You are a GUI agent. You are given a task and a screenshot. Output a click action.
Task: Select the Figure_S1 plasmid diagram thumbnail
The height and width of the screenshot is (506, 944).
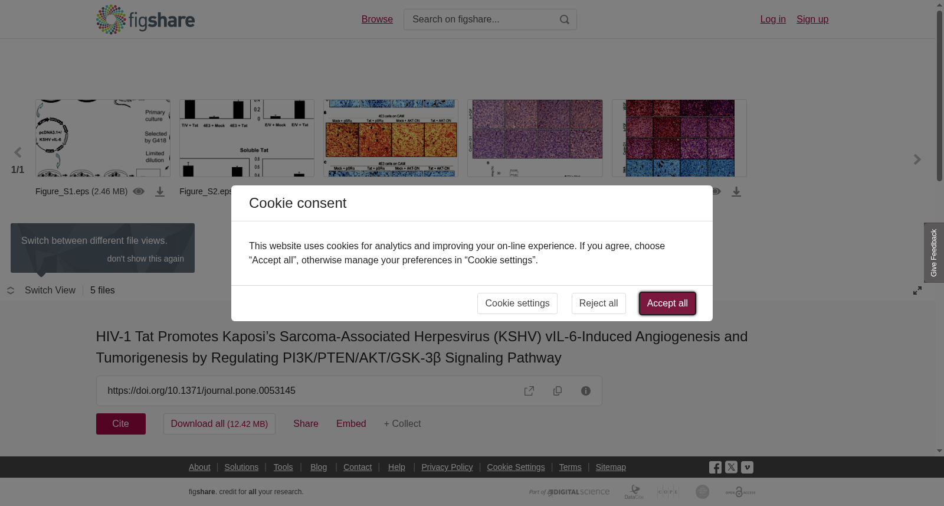[x=103, y=138]
